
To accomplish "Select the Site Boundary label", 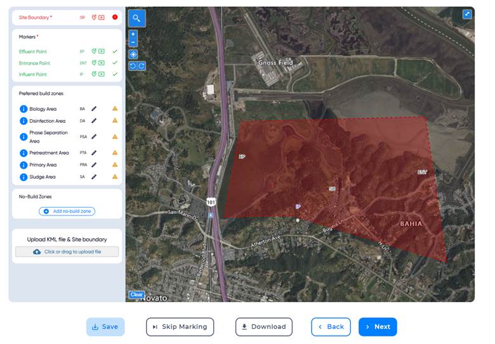I will (x=34, y=17).
